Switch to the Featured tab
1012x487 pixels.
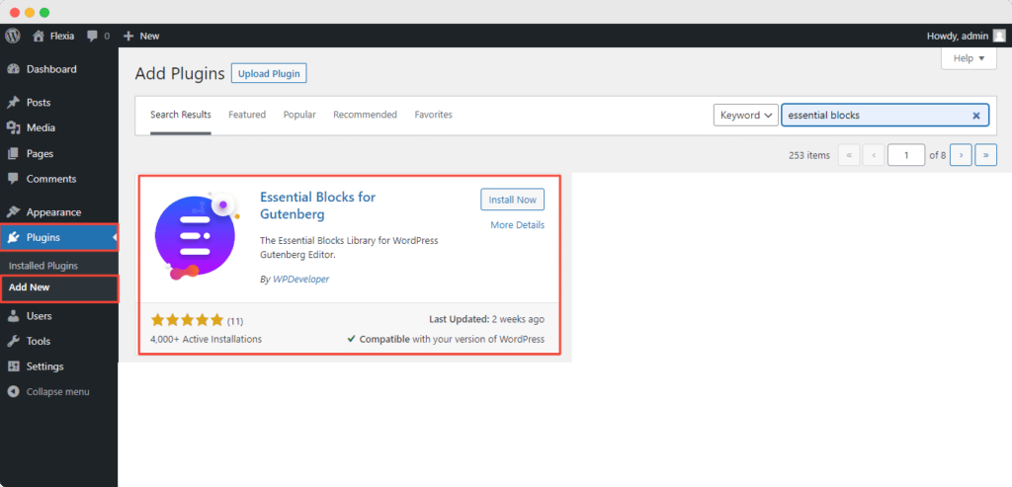(247, 115)
